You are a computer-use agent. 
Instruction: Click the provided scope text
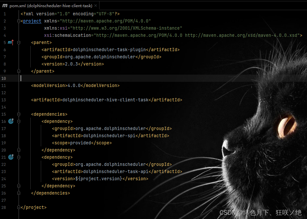(x=81, y=143)
